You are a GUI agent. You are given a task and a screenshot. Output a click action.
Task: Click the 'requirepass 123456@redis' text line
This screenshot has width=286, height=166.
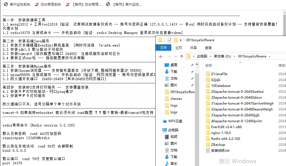26,138
